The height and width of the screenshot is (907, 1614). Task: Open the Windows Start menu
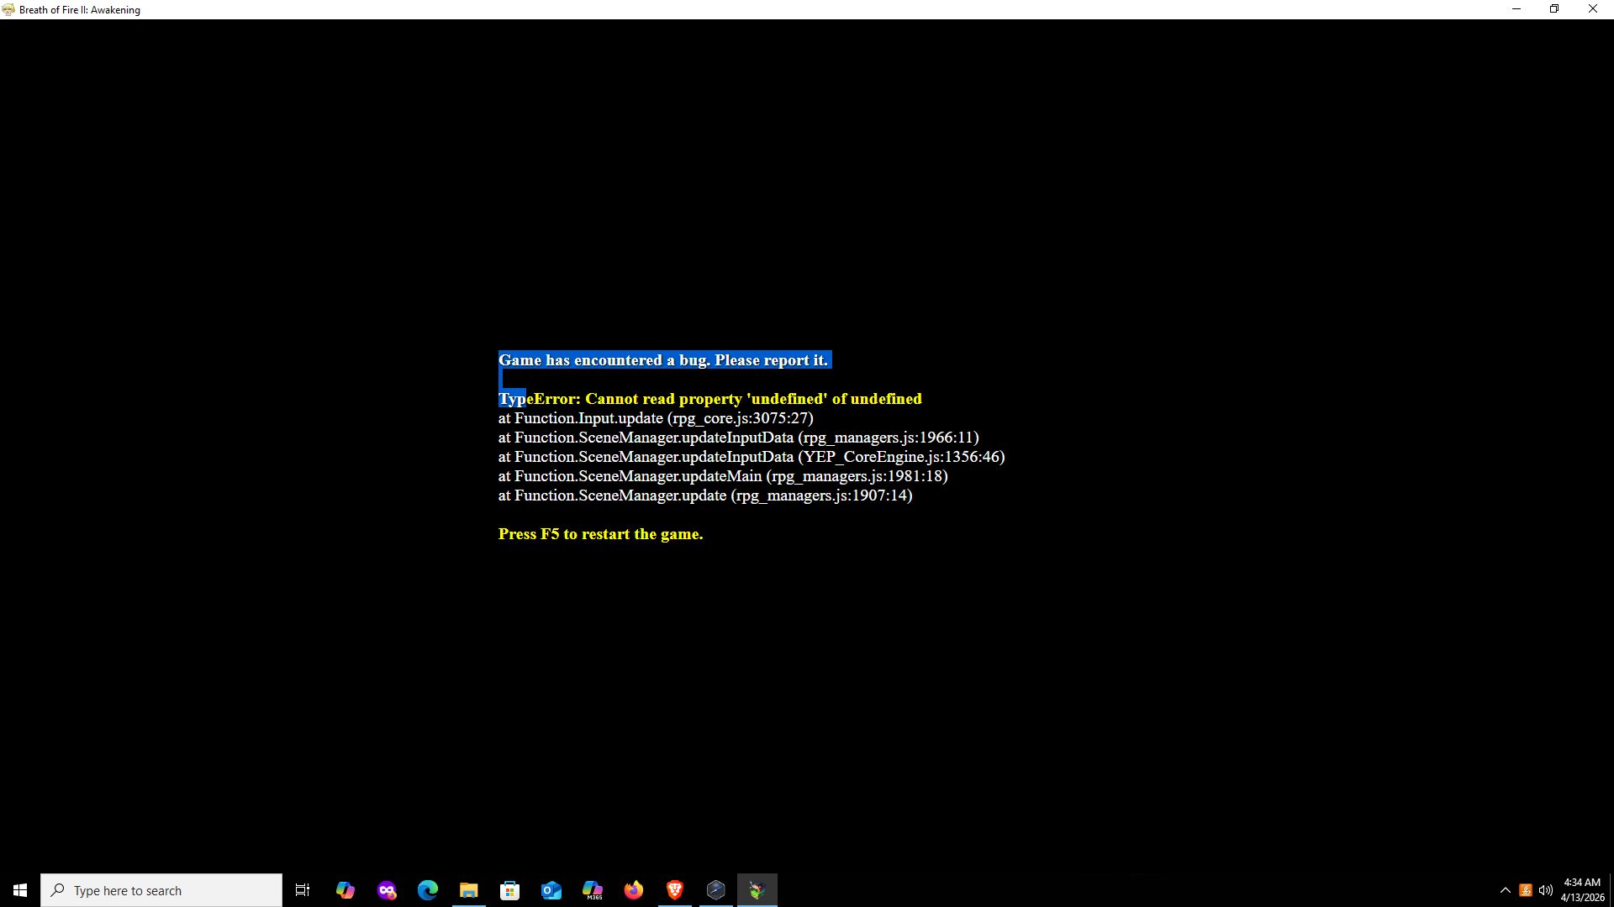click(x=20, y=890)
